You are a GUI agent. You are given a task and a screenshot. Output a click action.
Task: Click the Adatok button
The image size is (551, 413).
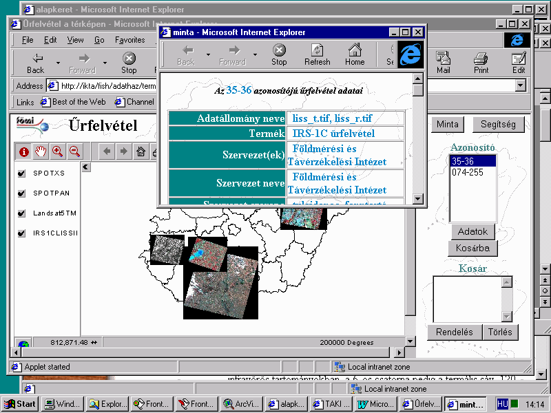tap(472, 232)
